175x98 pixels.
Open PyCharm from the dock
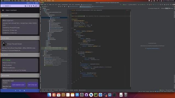point(96,95)
